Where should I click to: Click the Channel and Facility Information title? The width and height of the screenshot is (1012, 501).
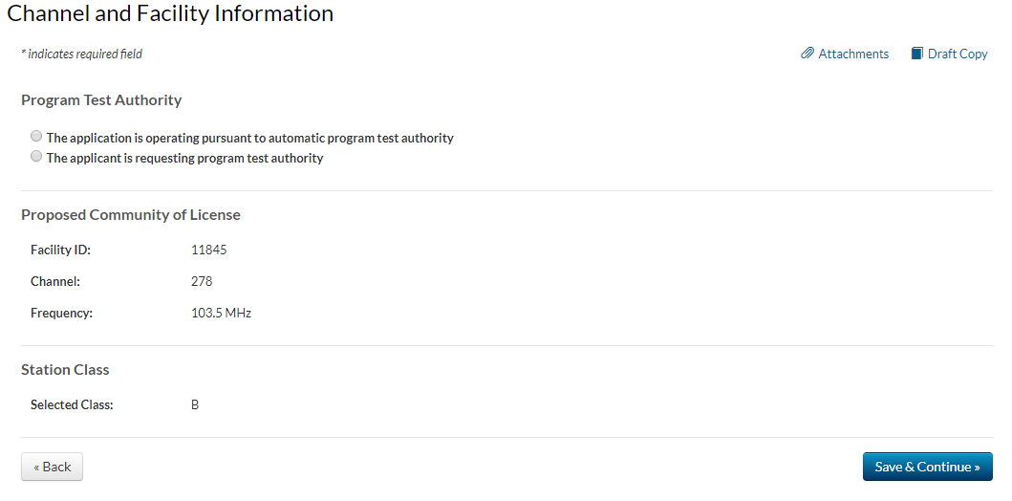click(170, 13)
